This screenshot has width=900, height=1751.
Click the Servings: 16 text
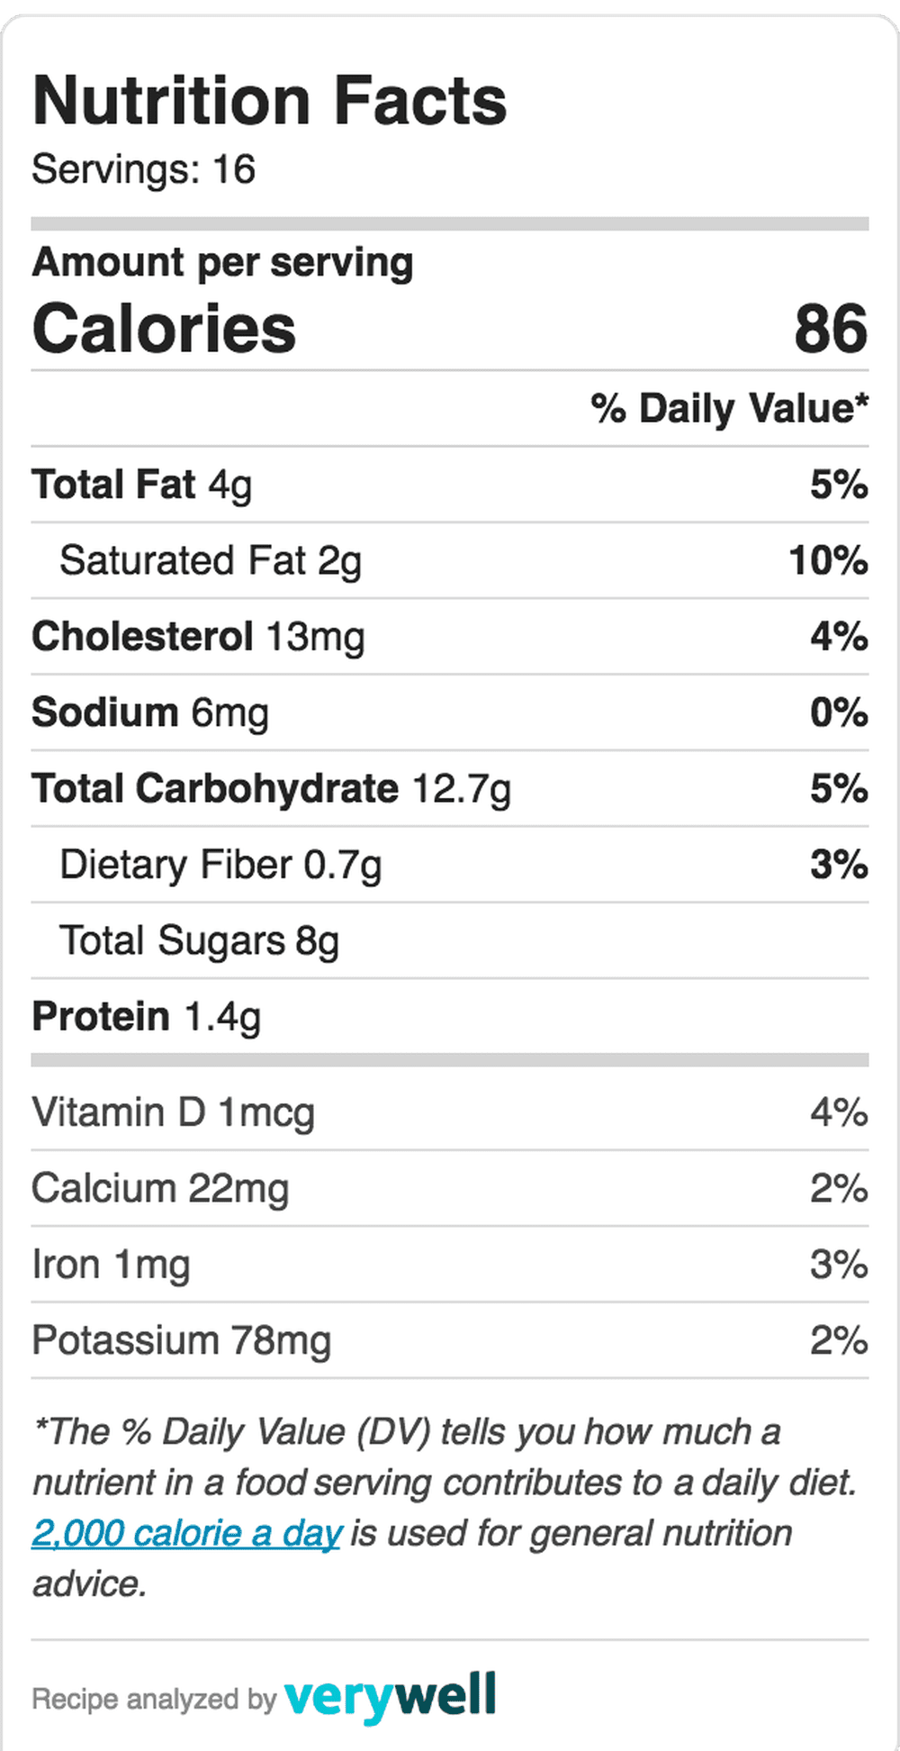click(144, 169)
